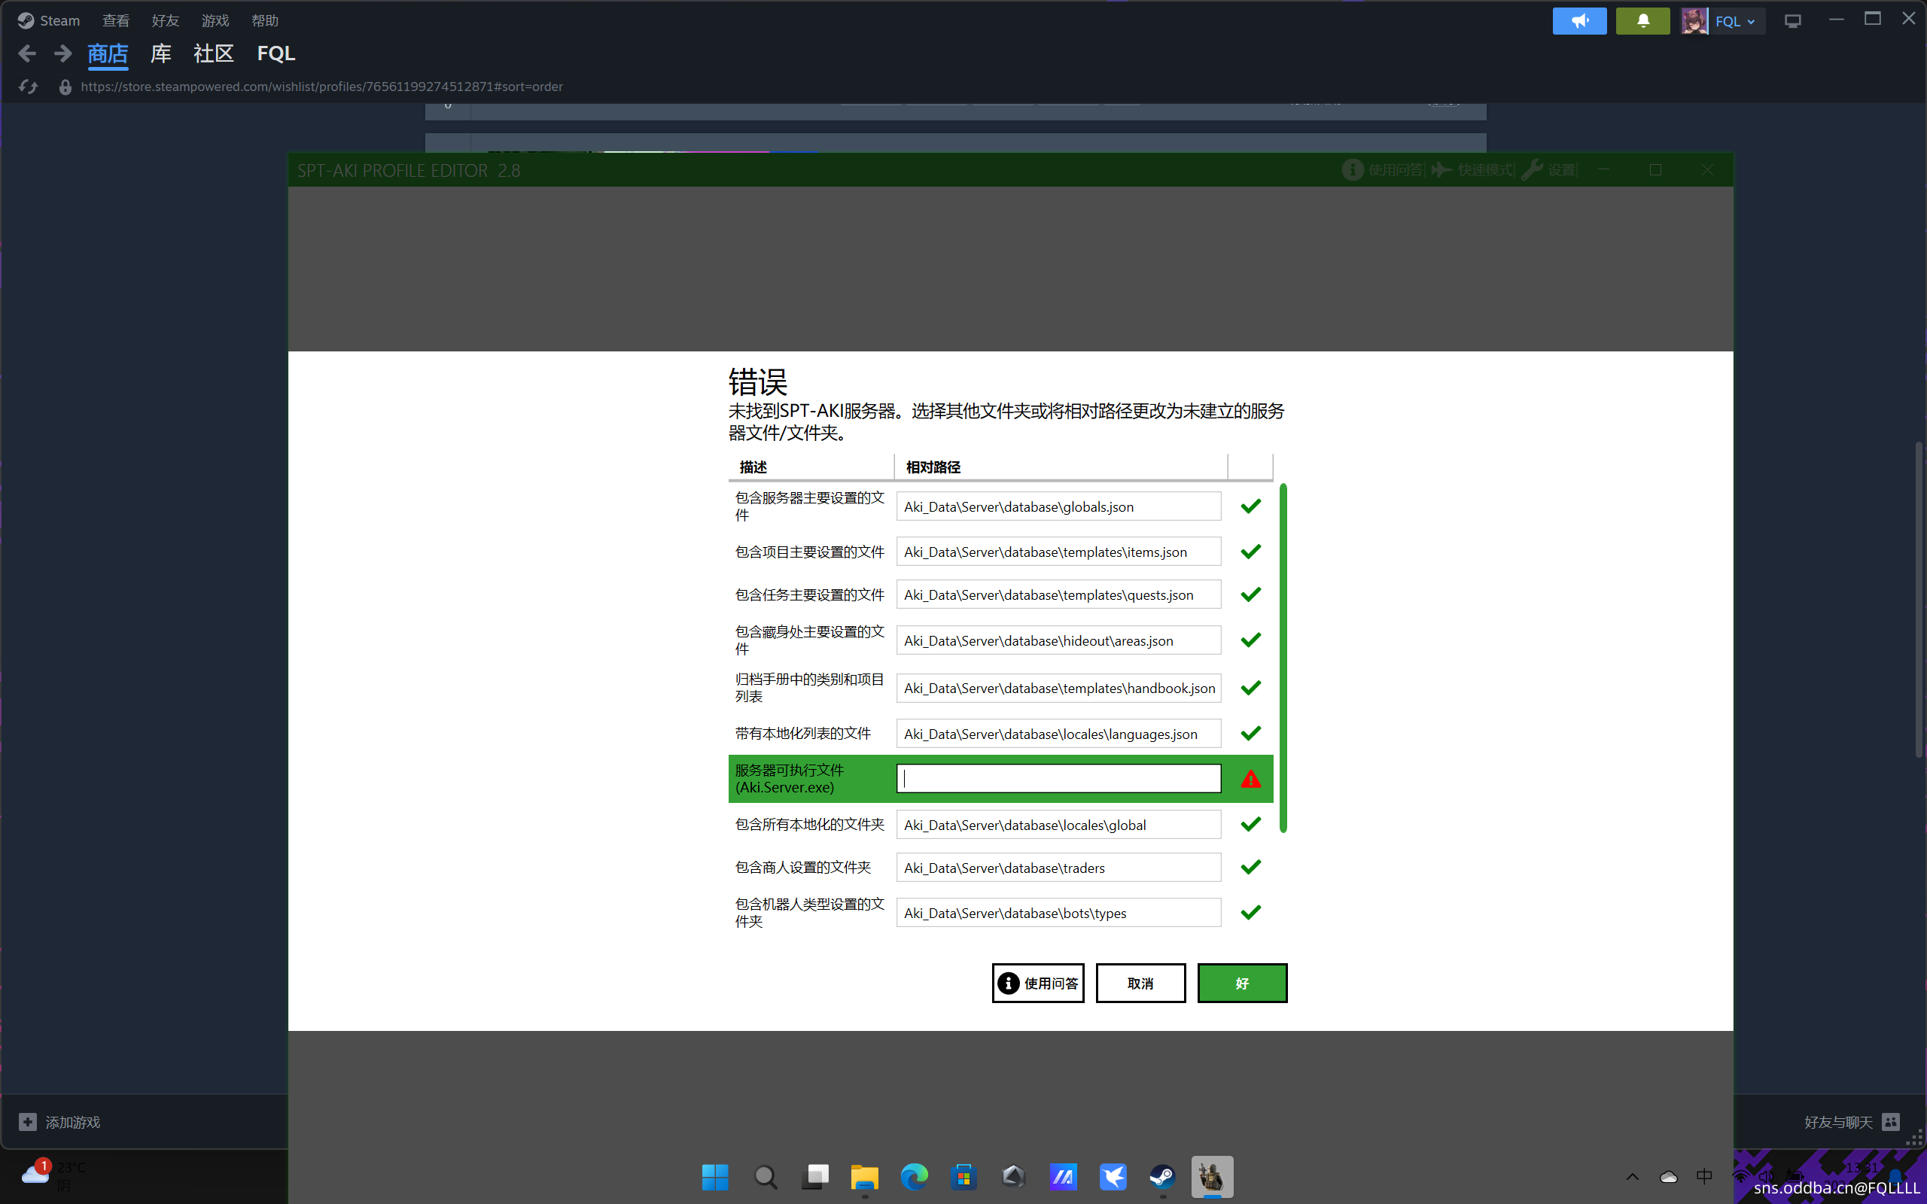Edit the handbook.json path field
This screenshot has width=1927, height=1204.
1058,688
